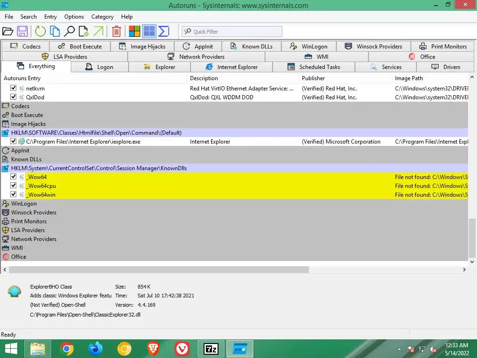Select the WinLogon category row in list
Viewport: 477px width, 358px height.
click(x=235, y=203)
